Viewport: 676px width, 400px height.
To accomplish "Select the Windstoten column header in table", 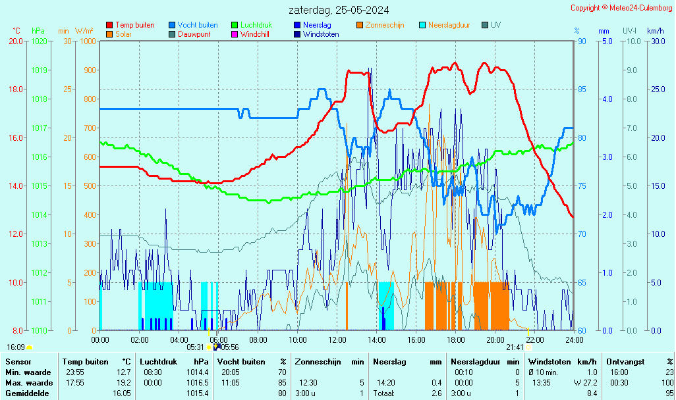I will tap(551, 362).
